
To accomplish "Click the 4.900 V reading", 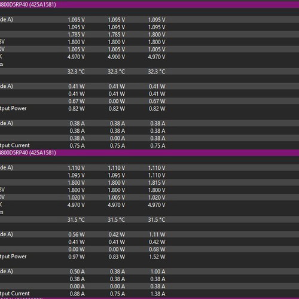I will 117,57.
